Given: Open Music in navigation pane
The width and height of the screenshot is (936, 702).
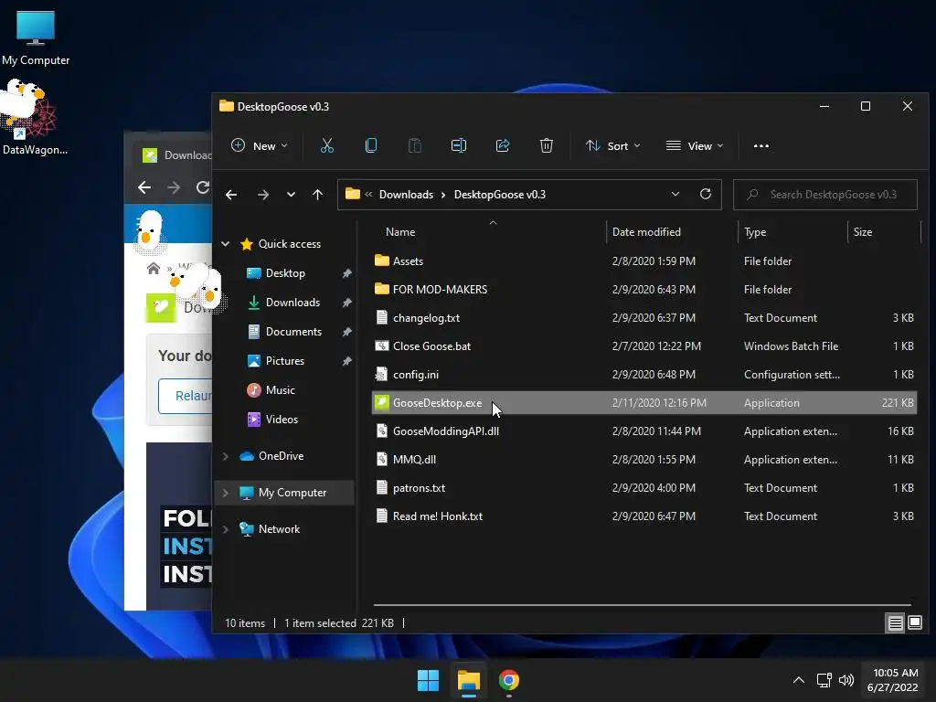Looking at the screenshot, I should point(271,390).
